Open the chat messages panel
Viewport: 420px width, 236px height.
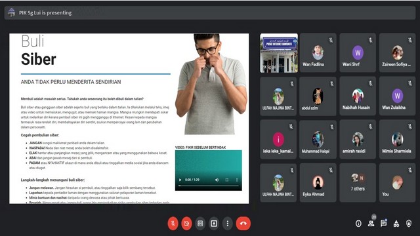[383, 224]
